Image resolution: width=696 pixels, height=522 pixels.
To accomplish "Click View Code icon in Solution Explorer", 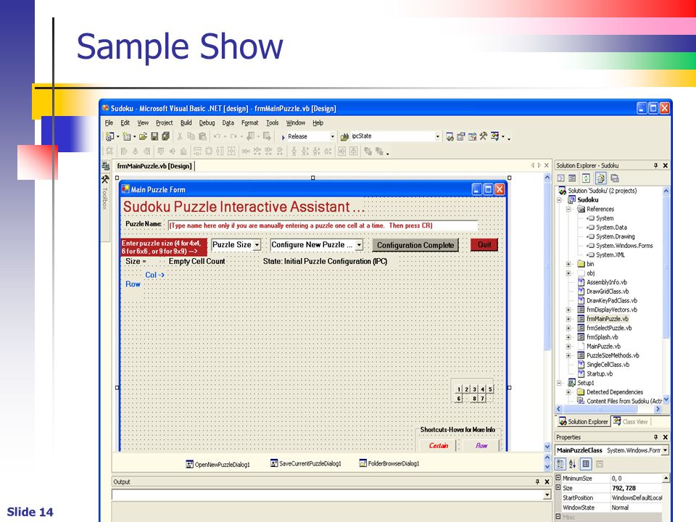I will click(561, 178).
